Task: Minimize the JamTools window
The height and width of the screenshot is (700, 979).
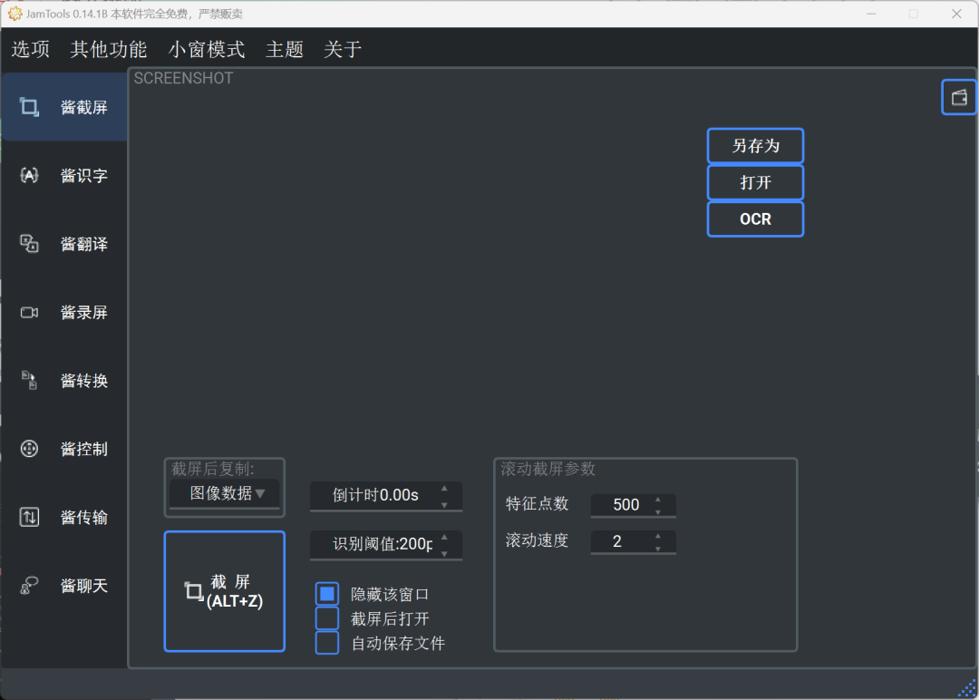Action: [x=871, y=14]
